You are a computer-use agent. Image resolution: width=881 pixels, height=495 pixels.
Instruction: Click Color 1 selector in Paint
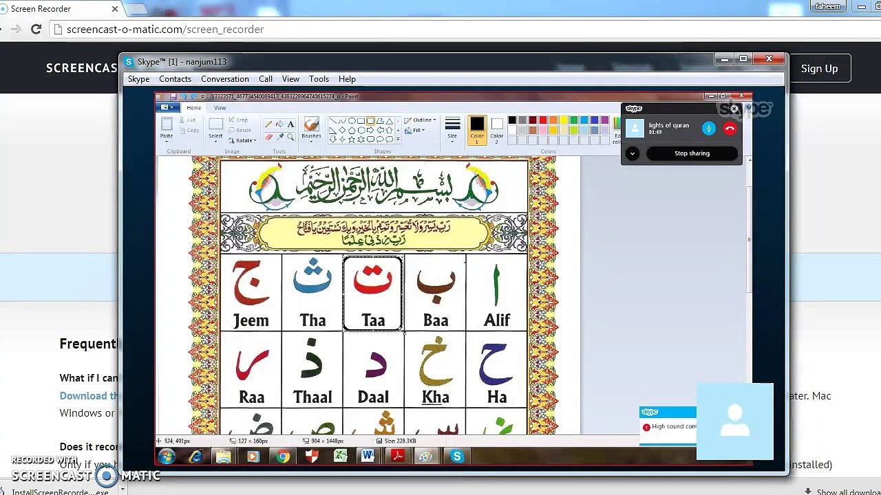(477, 129)
